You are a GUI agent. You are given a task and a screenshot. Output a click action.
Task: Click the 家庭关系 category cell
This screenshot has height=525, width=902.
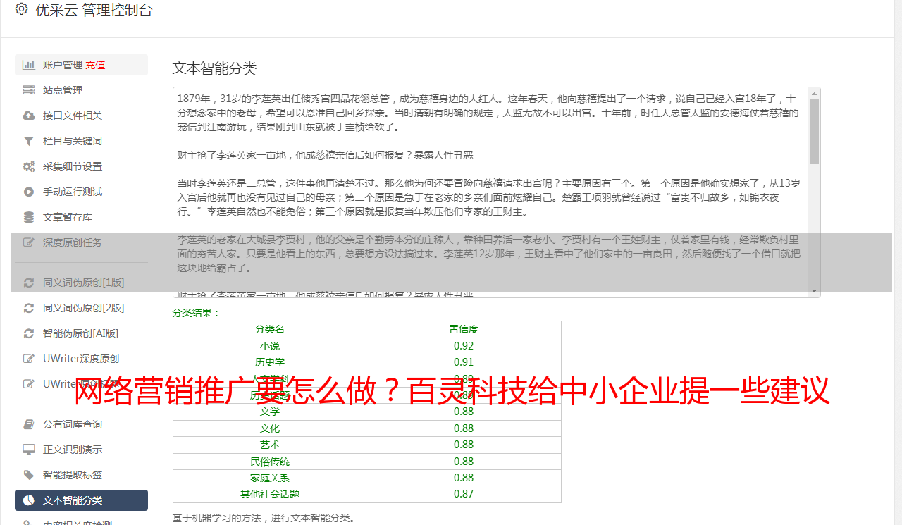[x=270, y=478]
